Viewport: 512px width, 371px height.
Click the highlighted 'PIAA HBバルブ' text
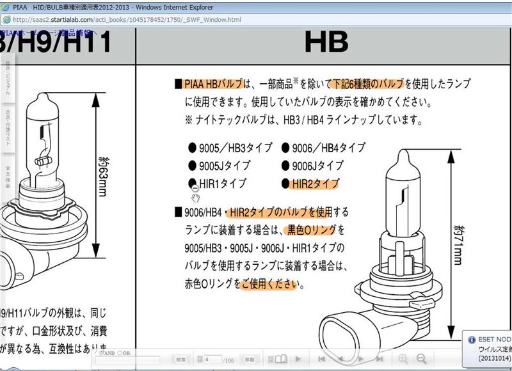[214, 84]
